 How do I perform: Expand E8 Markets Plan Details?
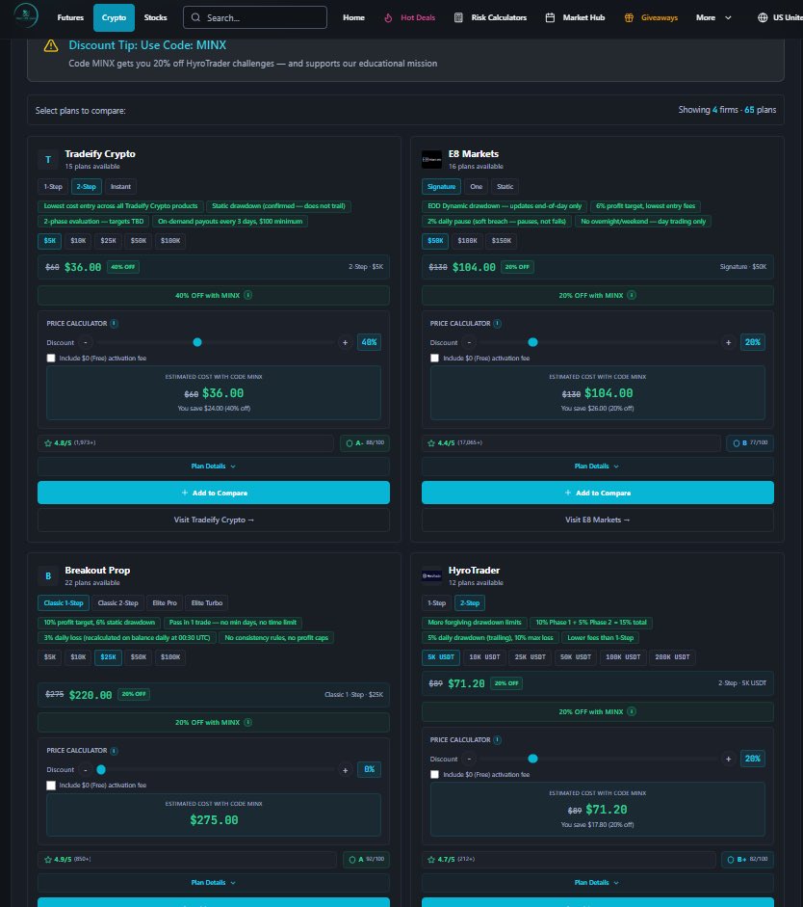tap(597, 467)
